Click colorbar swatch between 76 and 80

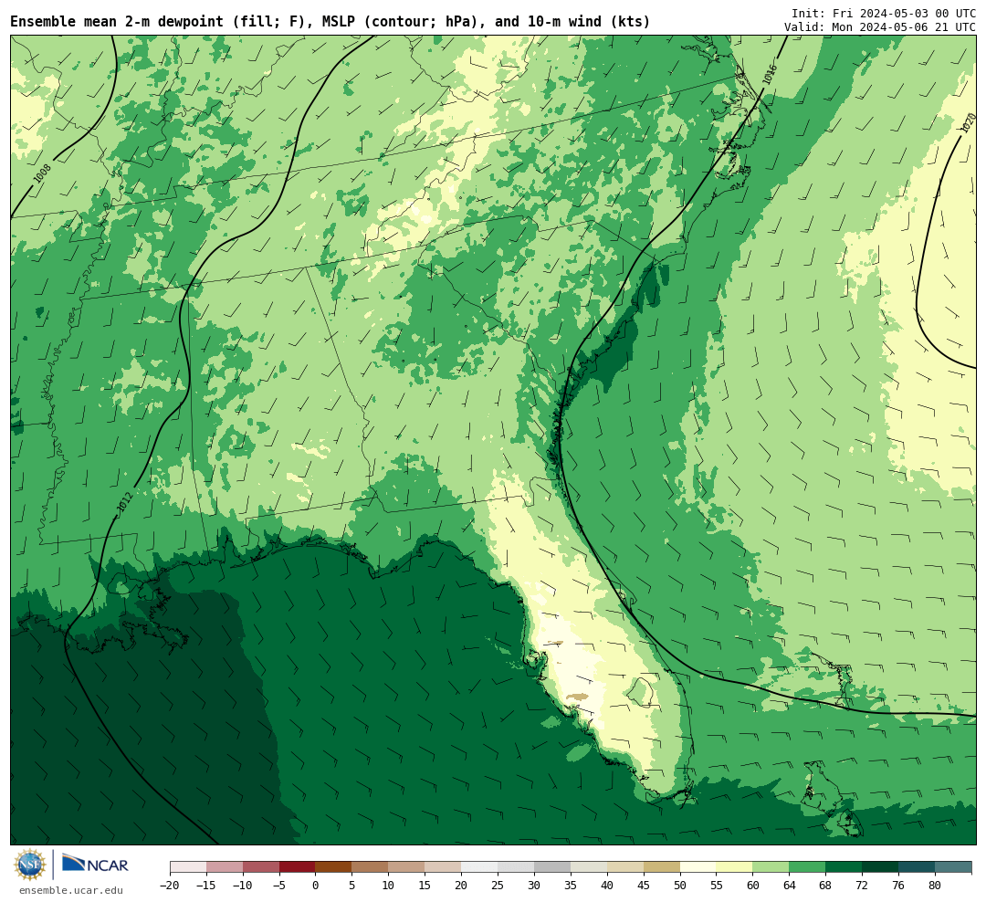click(x=918, y=867)
